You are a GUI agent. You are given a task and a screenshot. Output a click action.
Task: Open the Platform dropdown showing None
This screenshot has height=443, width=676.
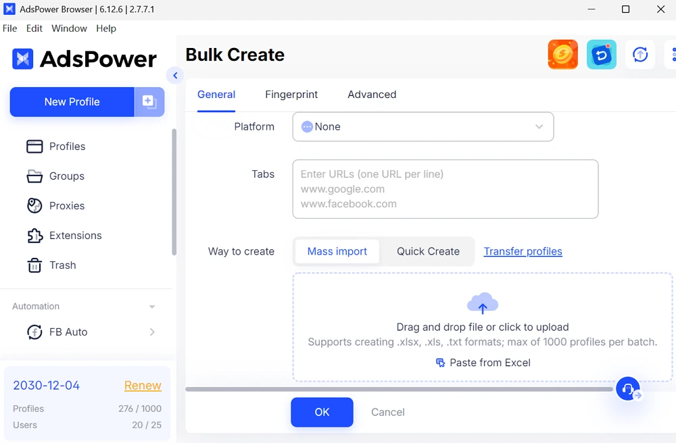(423, 126)
